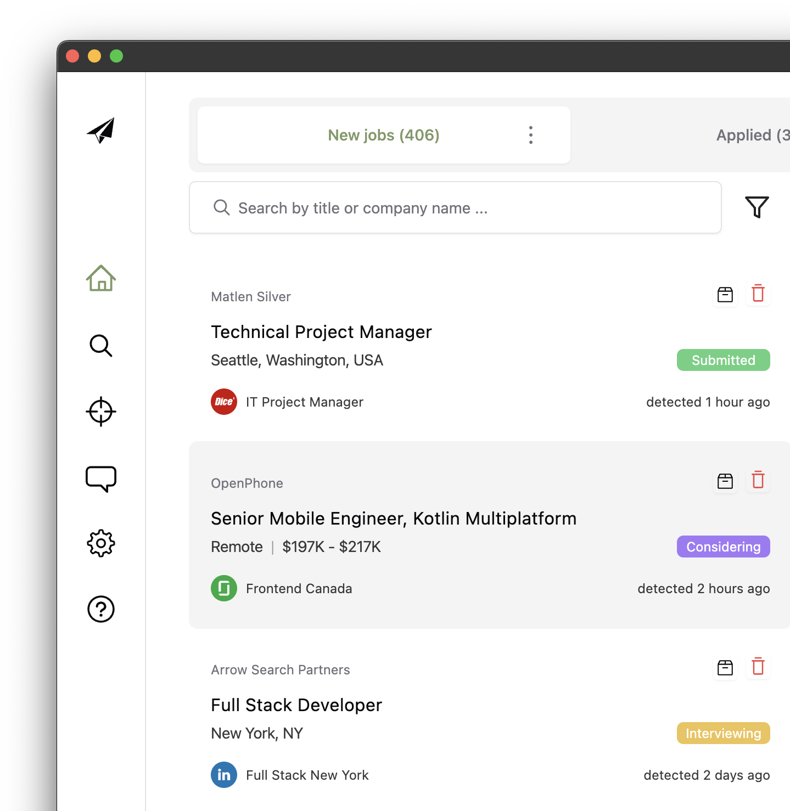Click the Dice source icon for IT Project Manager
Viewport: 790px width, 811px height.
[223, 402]
